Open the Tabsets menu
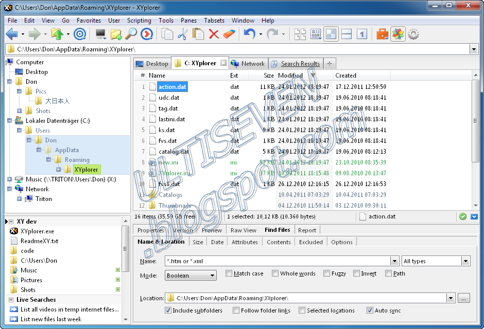 click(214, 21)
